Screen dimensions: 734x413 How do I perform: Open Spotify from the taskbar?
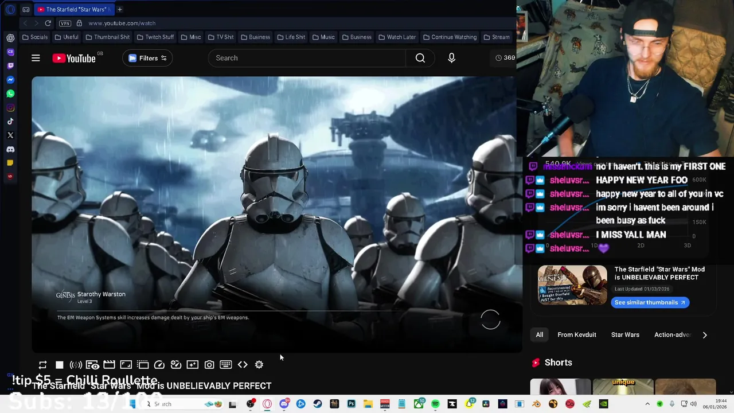pos(435,404)
